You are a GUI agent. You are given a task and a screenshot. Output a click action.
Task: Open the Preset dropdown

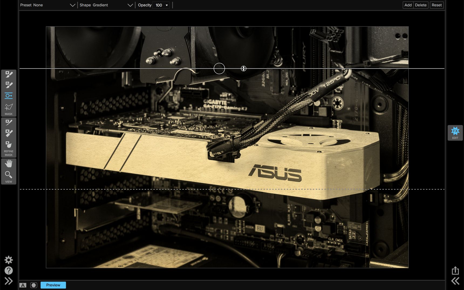(x=47, y=5)
